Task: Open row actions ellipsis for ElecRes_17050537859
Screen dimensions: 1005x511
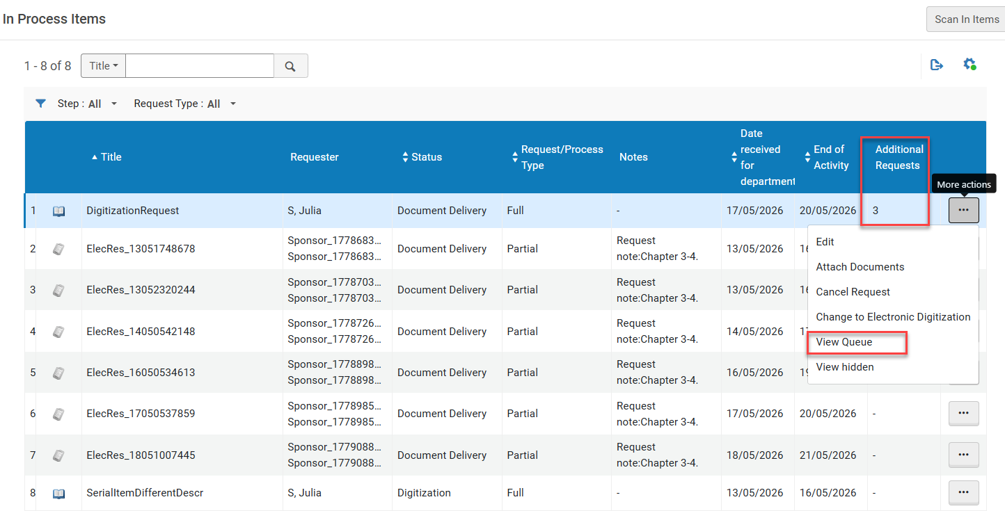Action: tap(963, 413)
